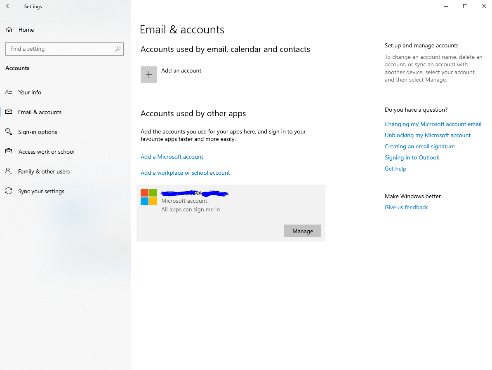Click the plus icon to add an account
This screenshot has height=370, width=492.
[149, 75]
